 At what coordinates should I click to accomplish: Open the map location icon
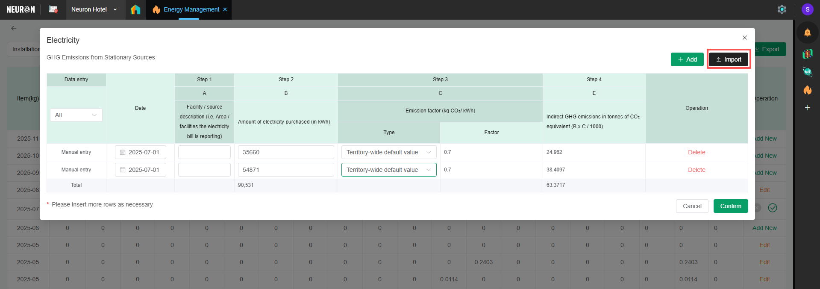pos(53,9)
